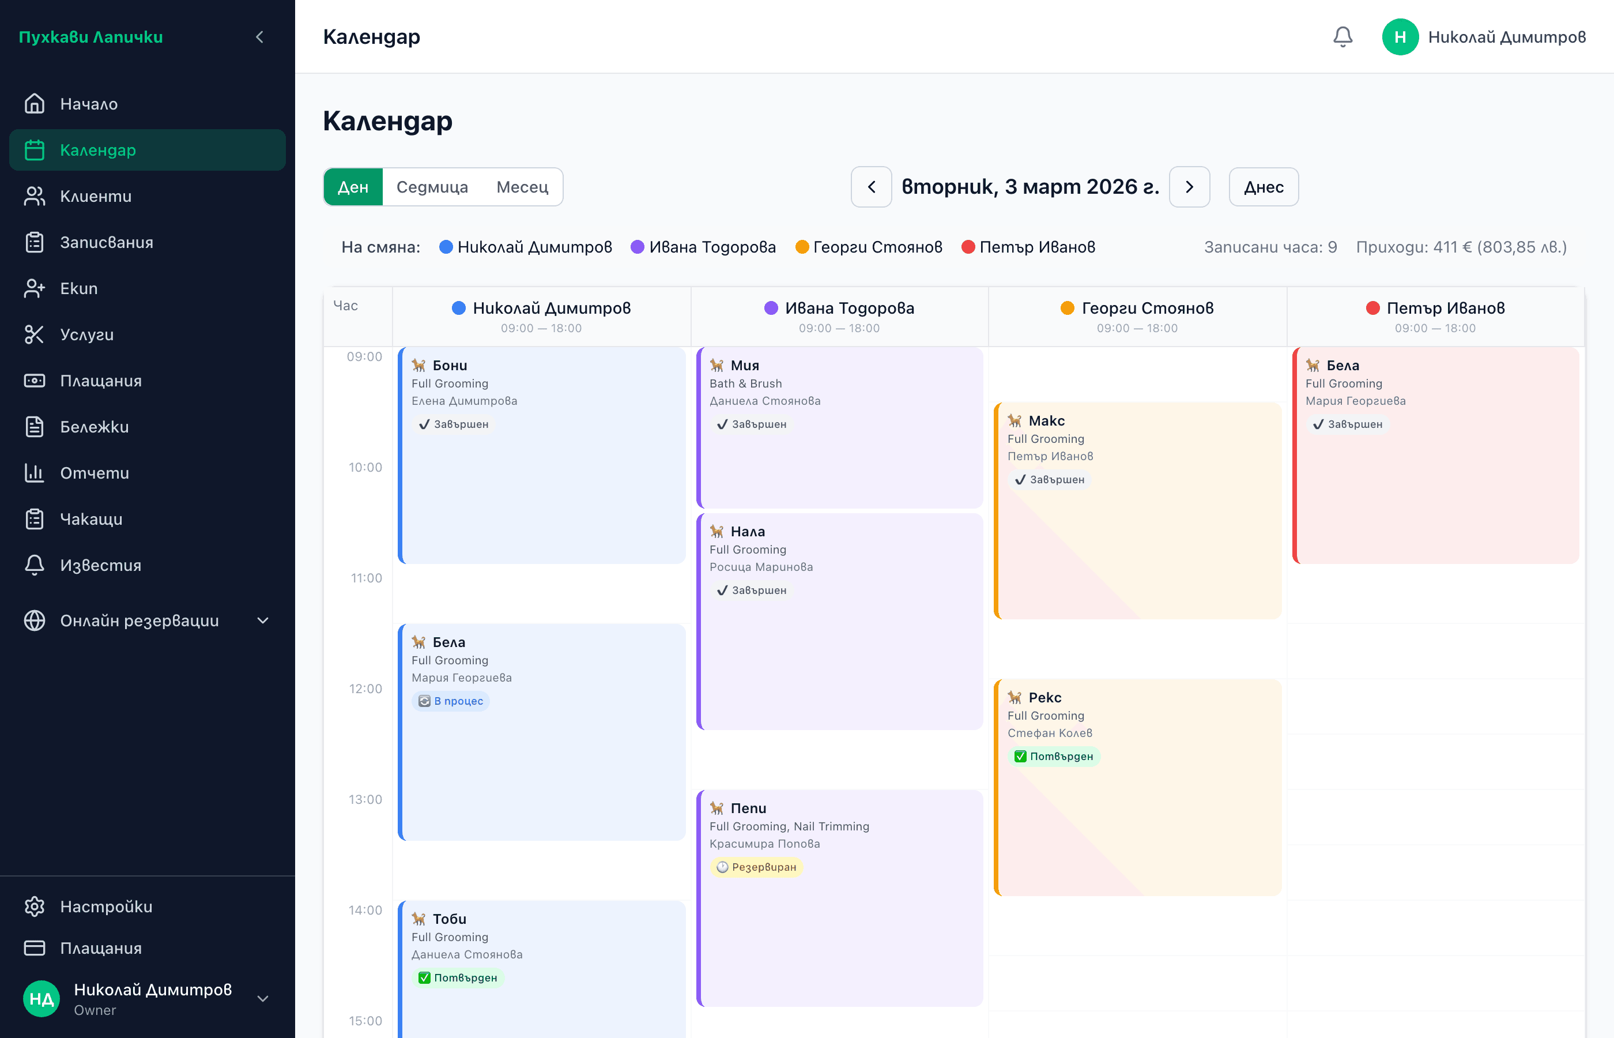
Task: Open the Услуги scissors menu item
Action: tap(86, 334)
